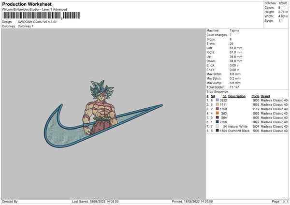Screen dimensions: 290x205
Task: Click the St. column header
Action: click(x=225, y=96)
